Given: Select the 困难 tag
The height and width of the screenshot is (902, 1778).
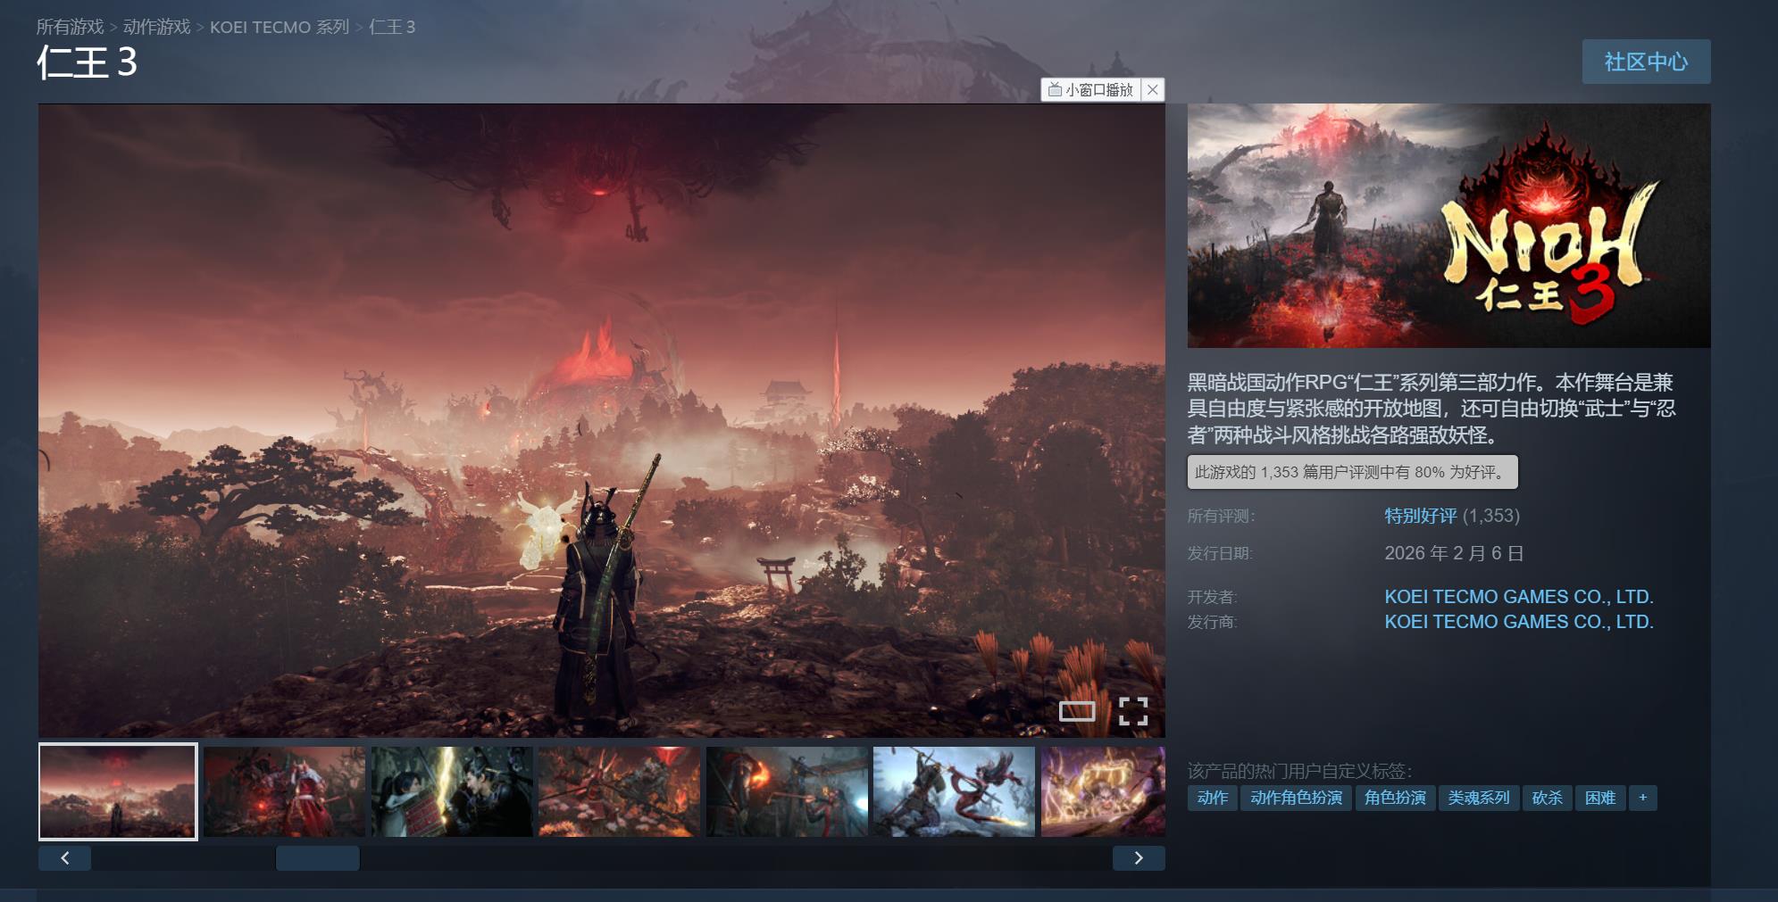Looking at the screenshot, I should point(1599,798).
